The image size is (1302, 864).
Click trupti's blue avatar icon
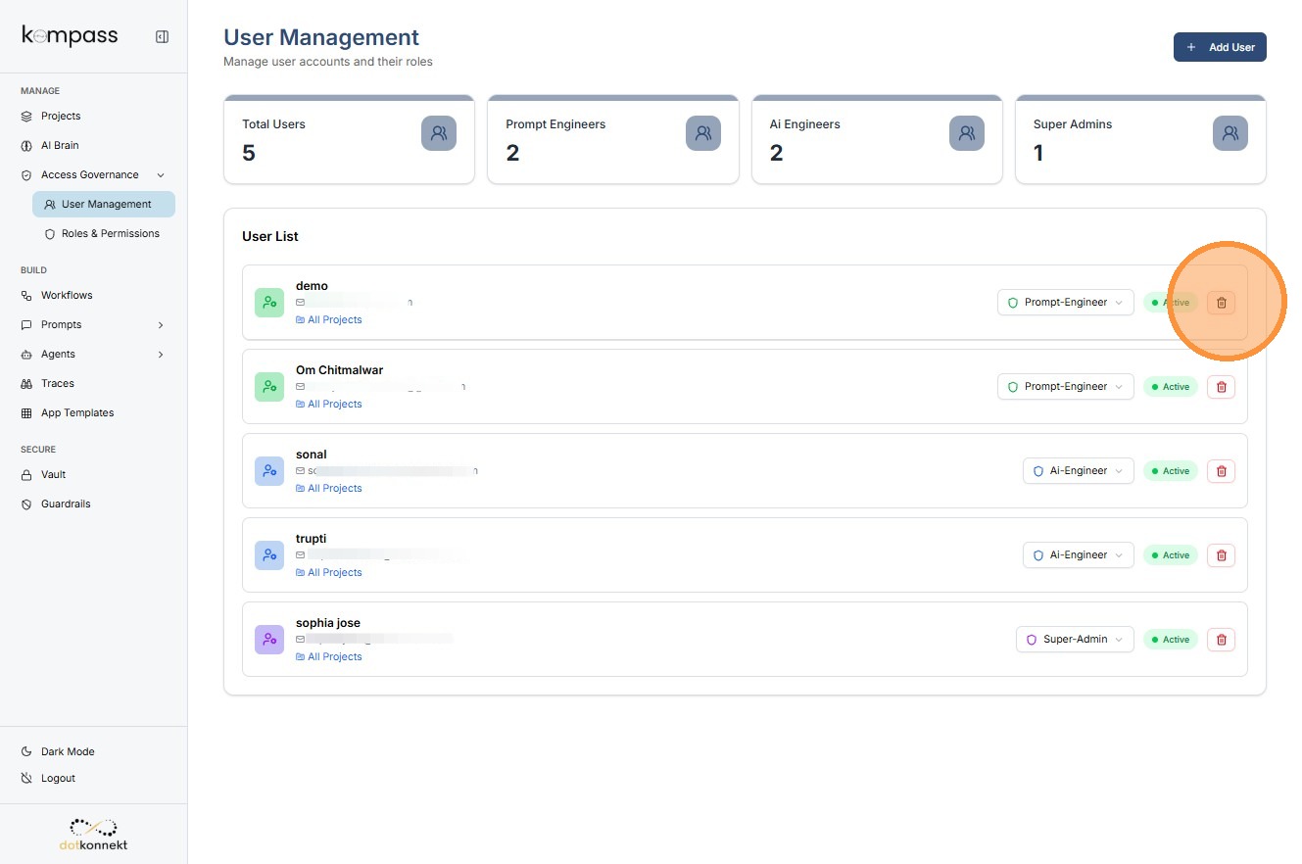click(269, 555)
